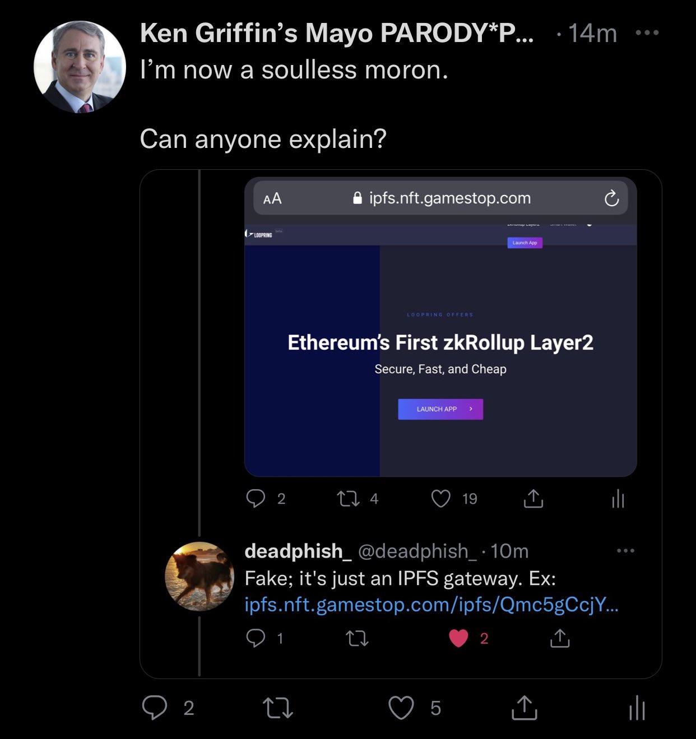Viewport: 696px width, 739px height.
Task: Like the quoted tweet with 19 likes
Action: pos(441,498)
